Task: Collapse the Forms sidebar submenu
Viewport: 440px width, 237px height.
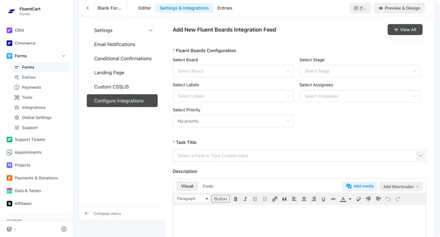Action: click(x=64, y=56)
